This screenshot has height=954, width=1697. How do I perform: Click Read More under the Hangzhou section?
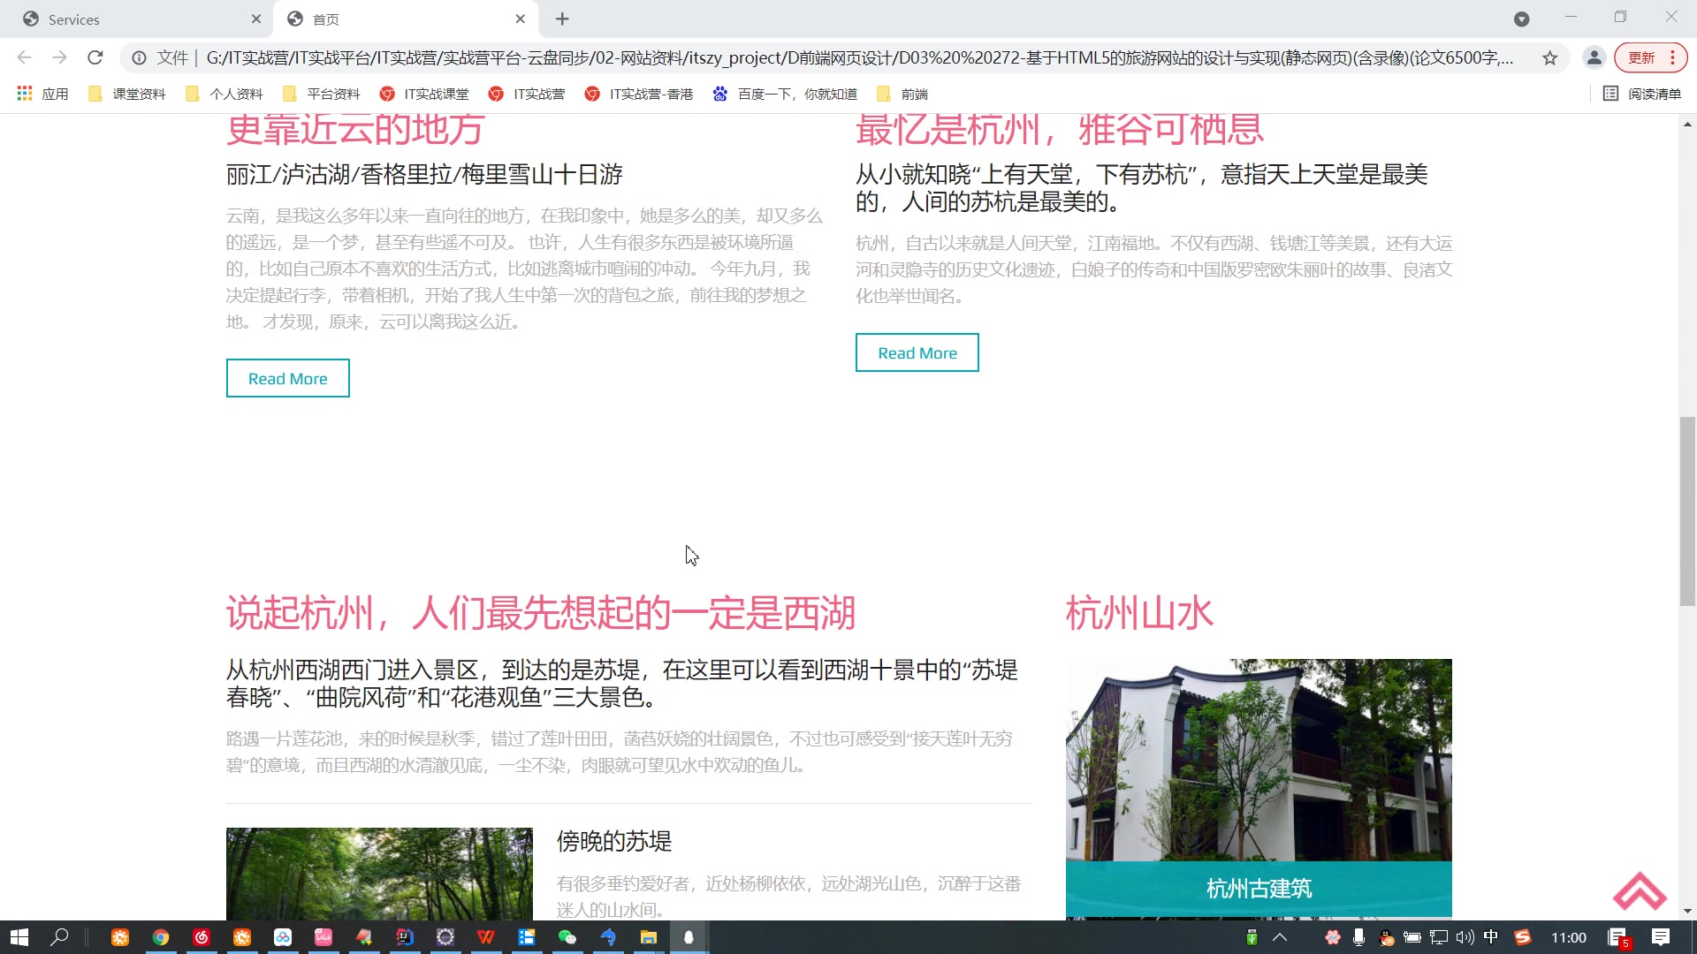pos(917,352)
